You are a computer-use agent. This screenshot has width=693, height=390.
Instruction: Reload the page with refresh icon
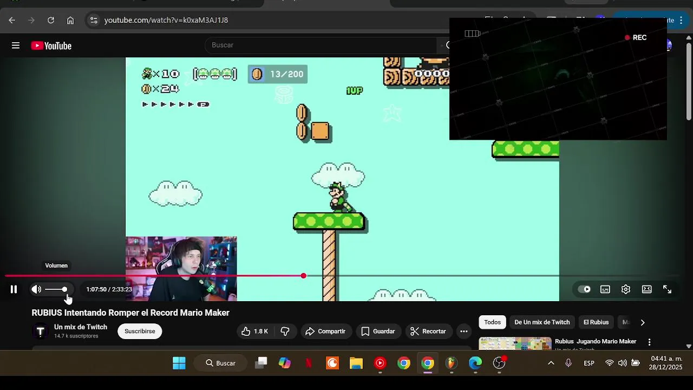(x=51, y=20)
